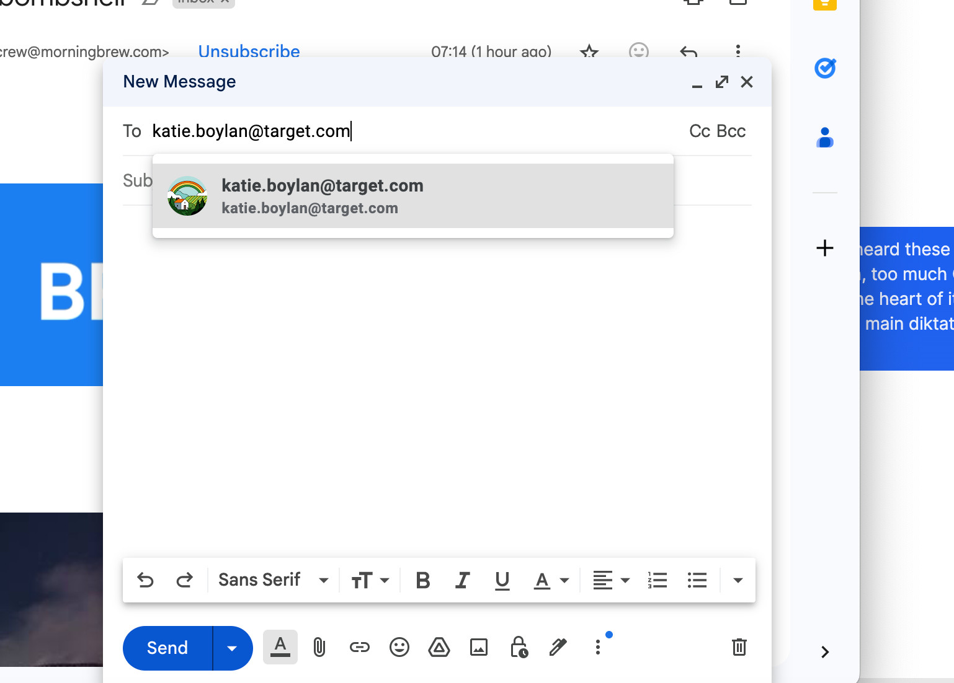
Task: Add Cc recipients
Action: pos(700,131)
